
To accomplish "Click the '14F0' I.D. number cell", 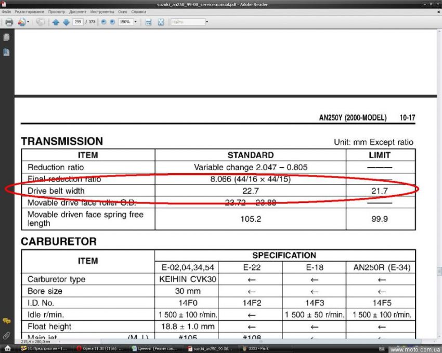I will click(188, 303).
